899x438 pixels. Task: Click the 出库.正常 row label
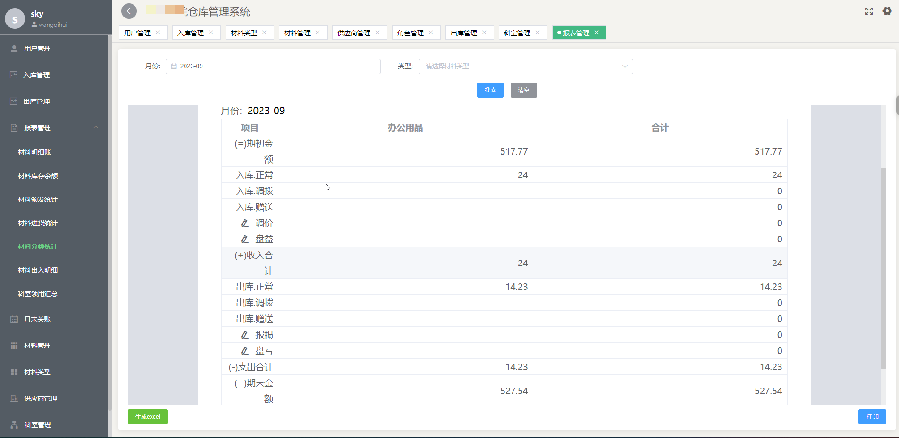pos(255,287)
